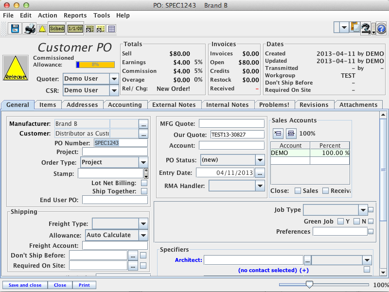389x292 pixels.
Task: Open the Required On Site date picker button
Action: click(x=133, y=266)
